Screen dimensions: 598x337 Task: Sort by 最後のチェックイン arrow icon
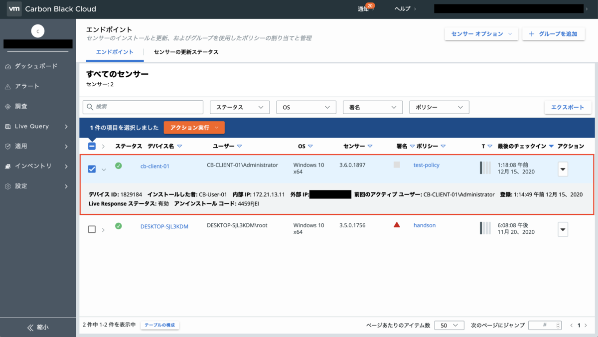[x=551, y=146]
